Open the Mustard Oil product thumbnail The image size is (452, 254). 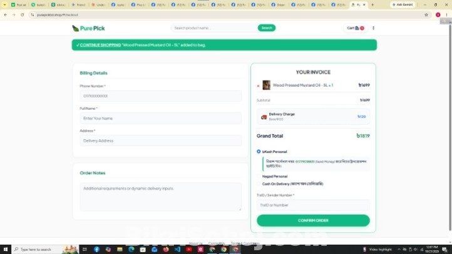(x=266, y=85)
